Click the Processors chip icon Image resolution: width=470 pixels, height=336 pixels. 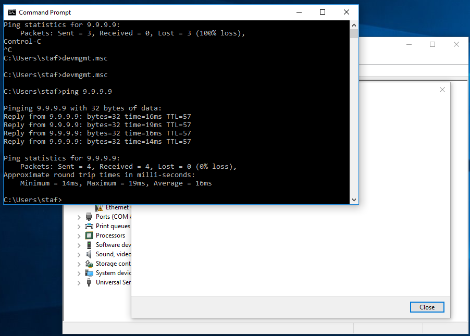pos(89,235)
